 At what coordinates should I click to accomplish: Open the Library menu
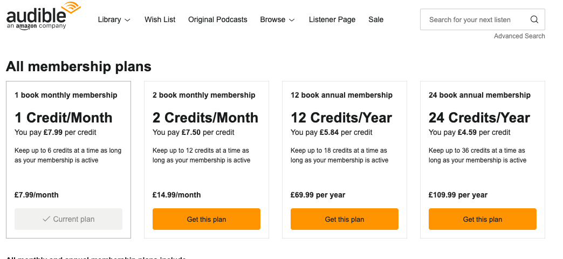click(109, 19)
